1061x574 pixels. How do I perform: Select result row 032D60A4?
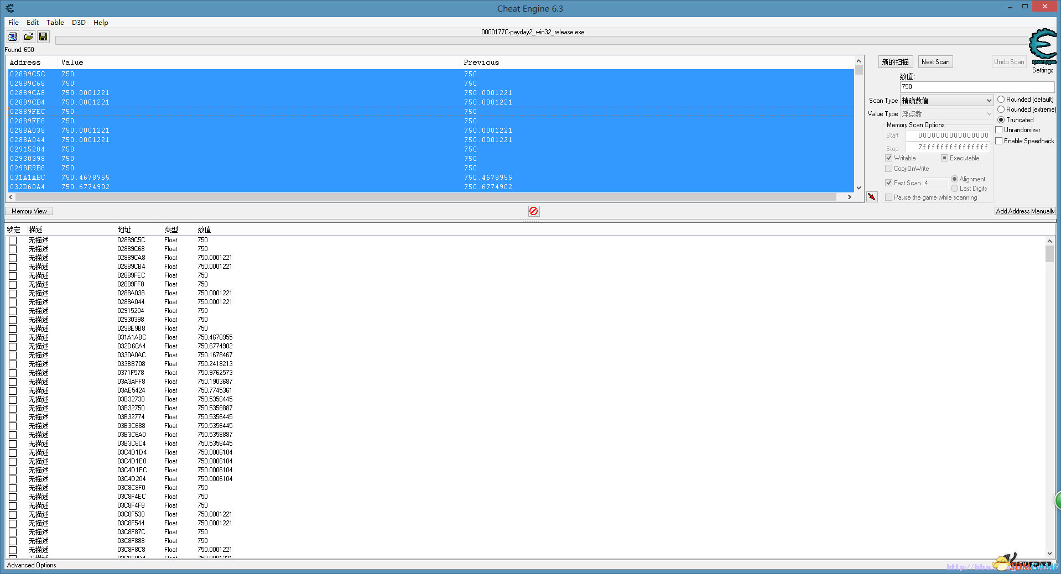coord(430,187)
